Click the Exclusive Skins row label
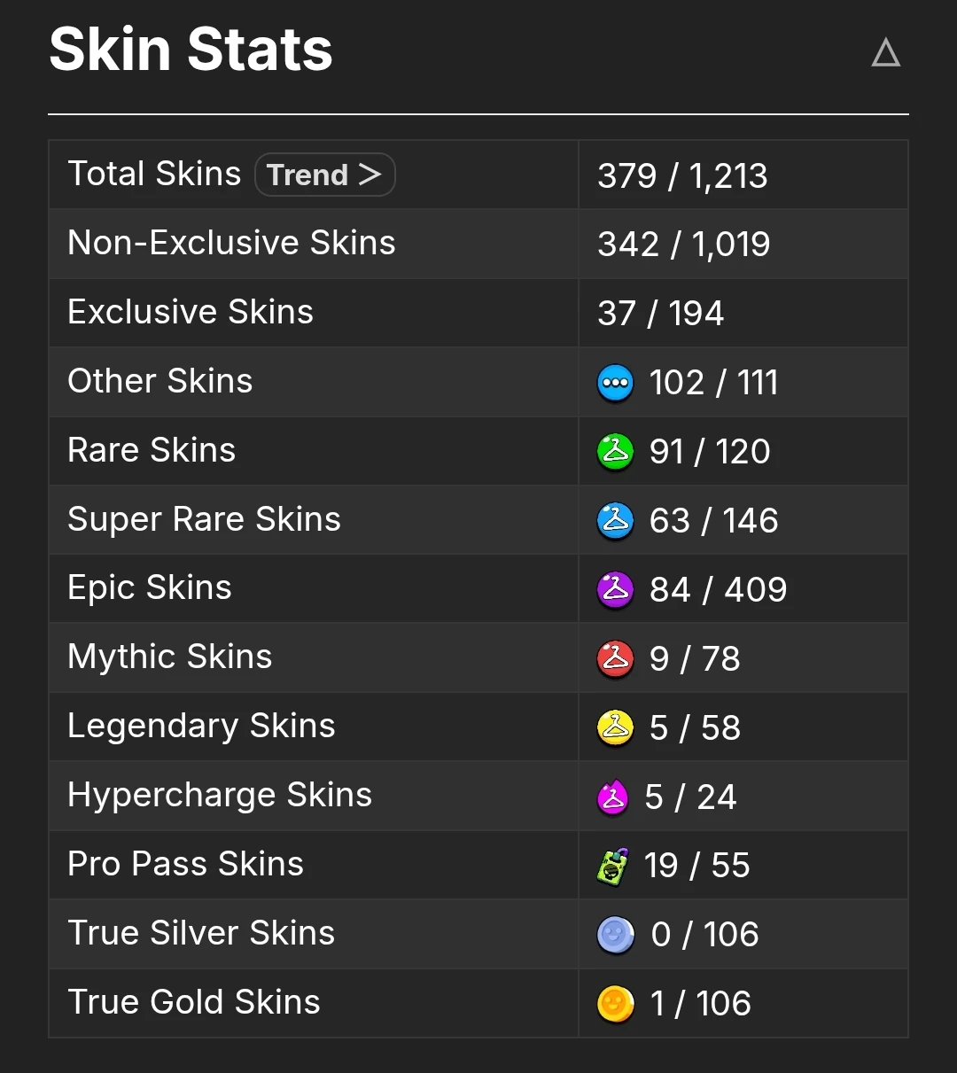The image size is (957, 1073). pos(191,312)
